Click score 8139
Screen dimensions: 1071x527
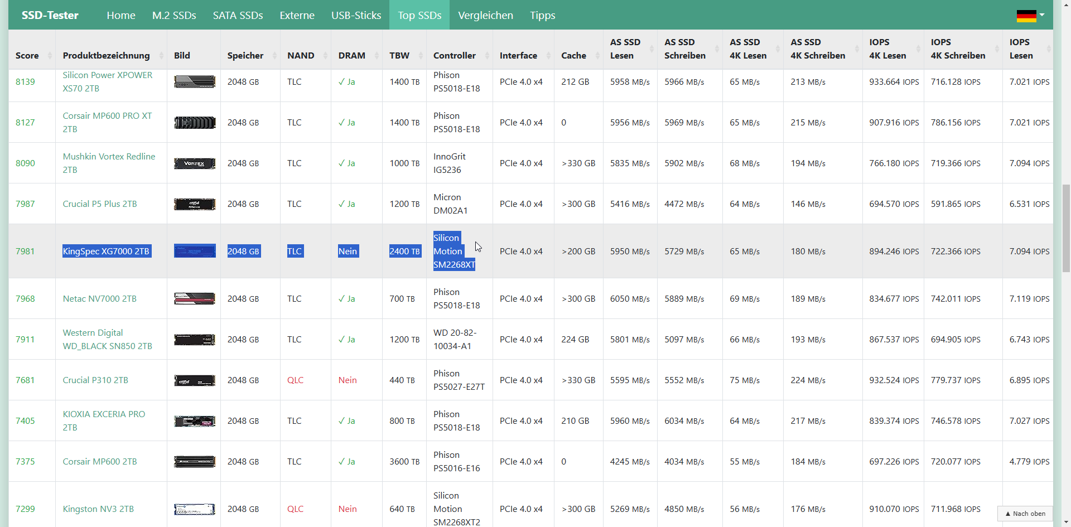[x=25, y=82]
